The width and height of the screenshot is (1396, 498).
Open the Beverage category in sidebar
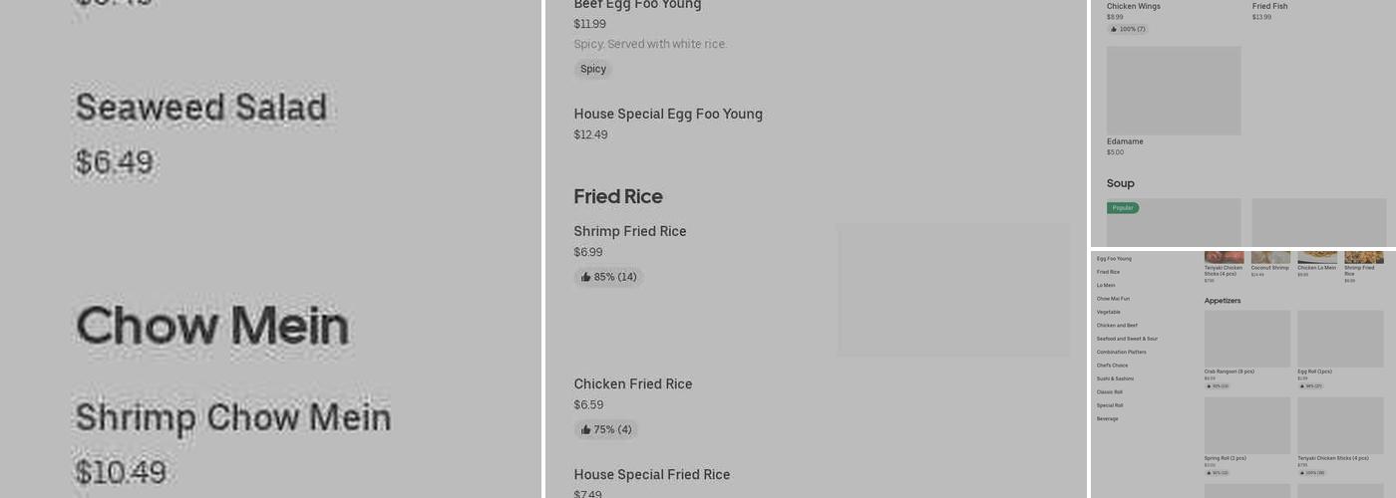(1107, 419)
